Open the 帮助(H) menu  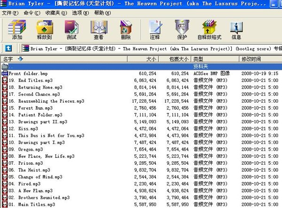click(102, 13)
